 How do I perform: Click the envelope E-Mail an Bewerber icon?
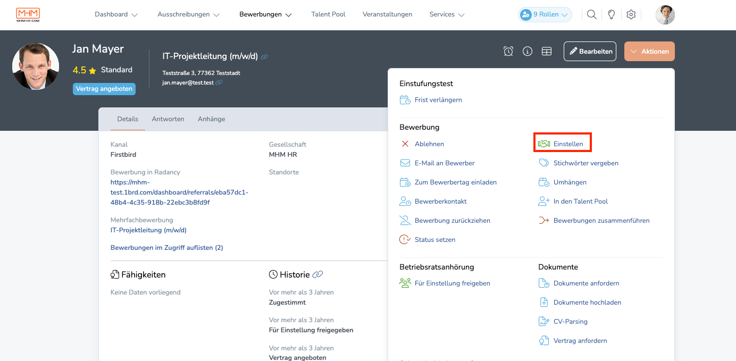tap(405, 163)
